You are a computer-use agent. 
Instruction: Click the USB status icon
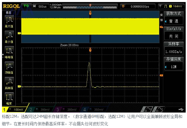tap(181, 109)
